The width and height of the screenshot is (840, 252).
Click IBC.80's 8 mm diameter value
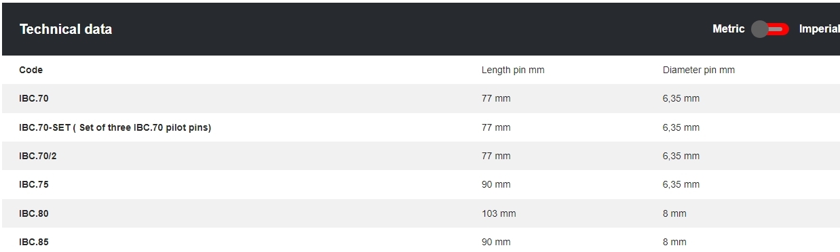tap(674, 213)
